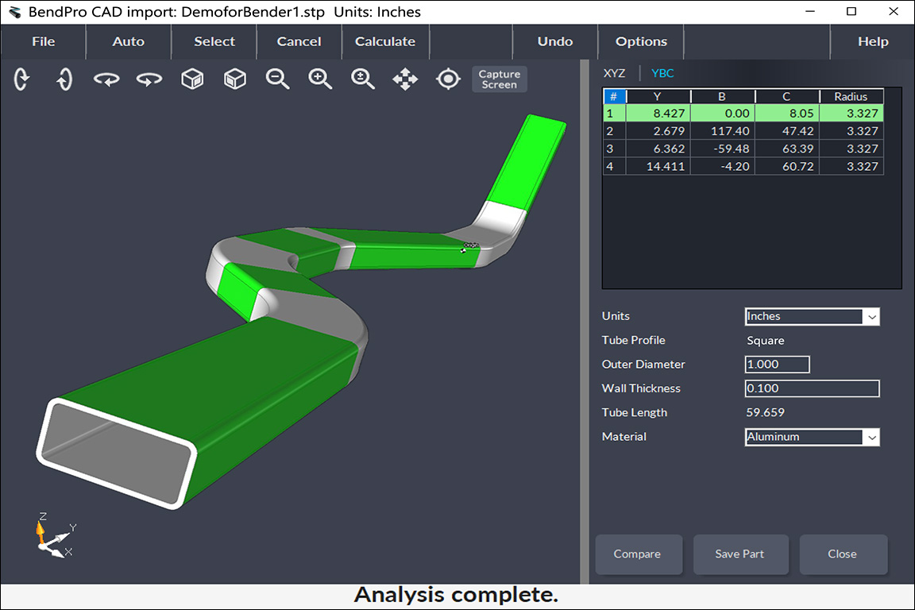Switch to the YBC coordinates tab
Screen dimensions: 915x610
point(662,72)
